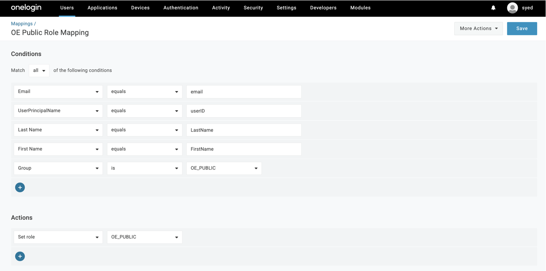Click the OneLogin logo
Viewport: 546px width, 271px height.
pos(26,8)
